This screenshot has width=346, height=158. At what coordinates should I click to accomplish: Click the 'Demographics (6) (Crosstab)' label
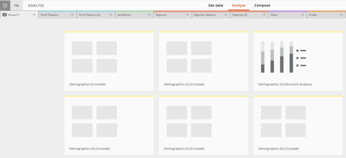278,149
